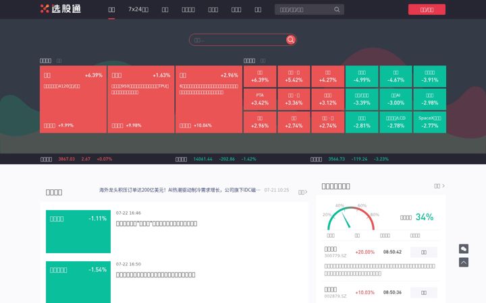Open the stock entry 300779.SZ
This screenshot has height=303, width=486.
[335, 252]
